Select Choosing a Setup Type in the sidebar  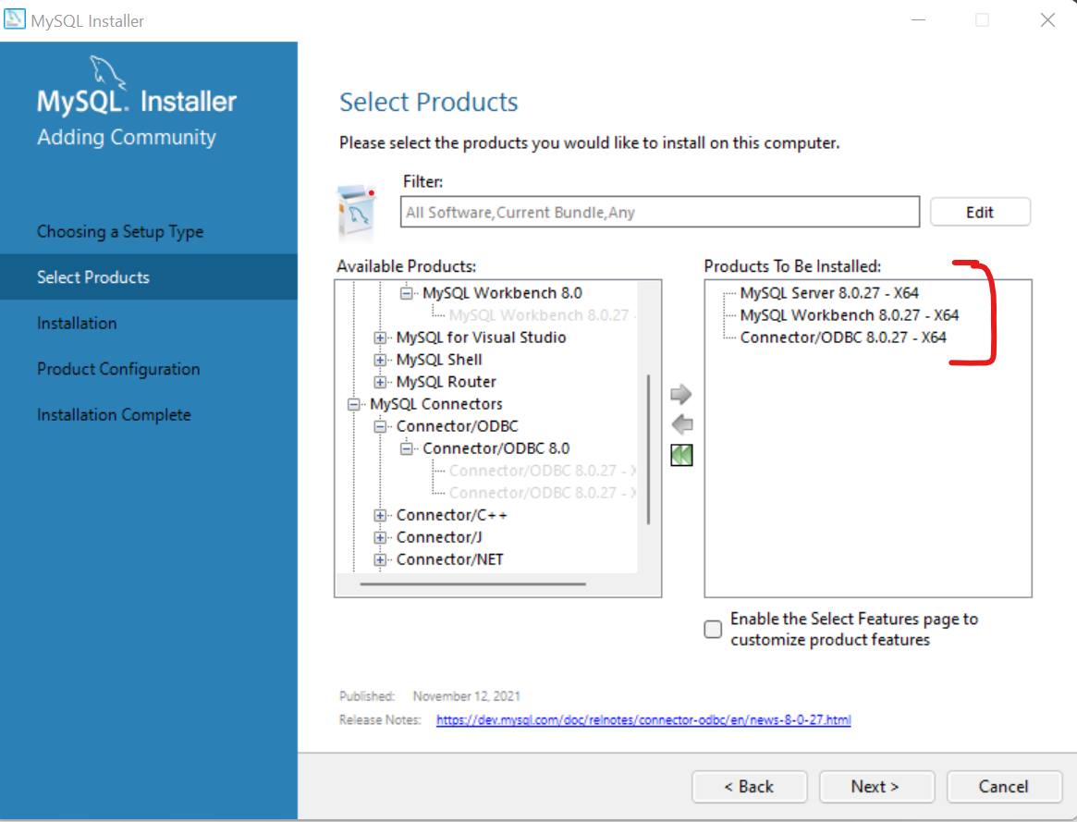[119, 231]
